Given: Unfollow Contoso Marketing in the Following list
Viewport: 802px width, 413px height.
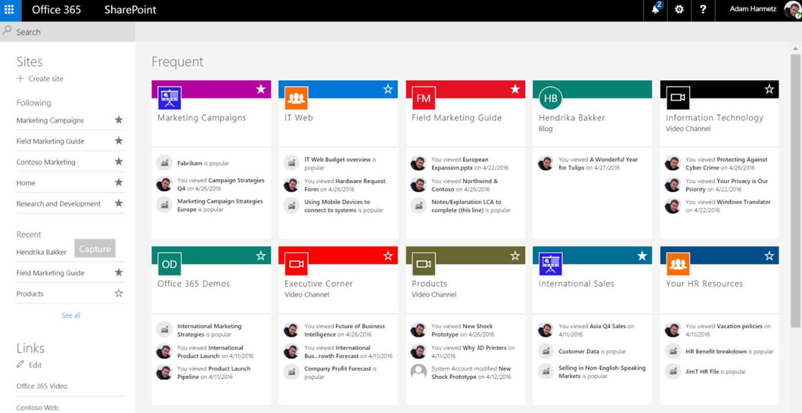Looking at the screenshot, I should pos(119,162).
